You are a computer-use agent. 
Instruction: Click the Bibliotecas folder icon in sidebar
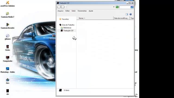[62, 28]
